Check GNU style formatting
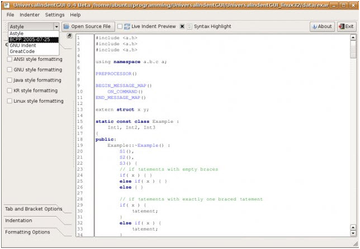360x249 pixels. click(x=10, y=70)
